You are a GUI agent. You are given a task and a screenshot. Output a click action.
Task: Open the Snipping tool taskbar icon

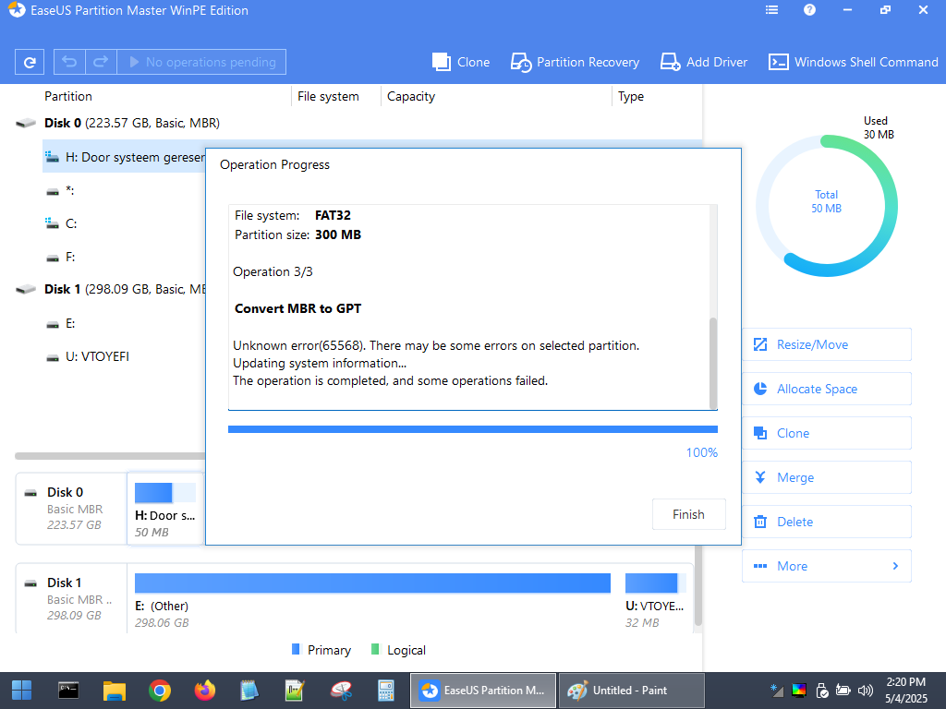click(341, 691)
